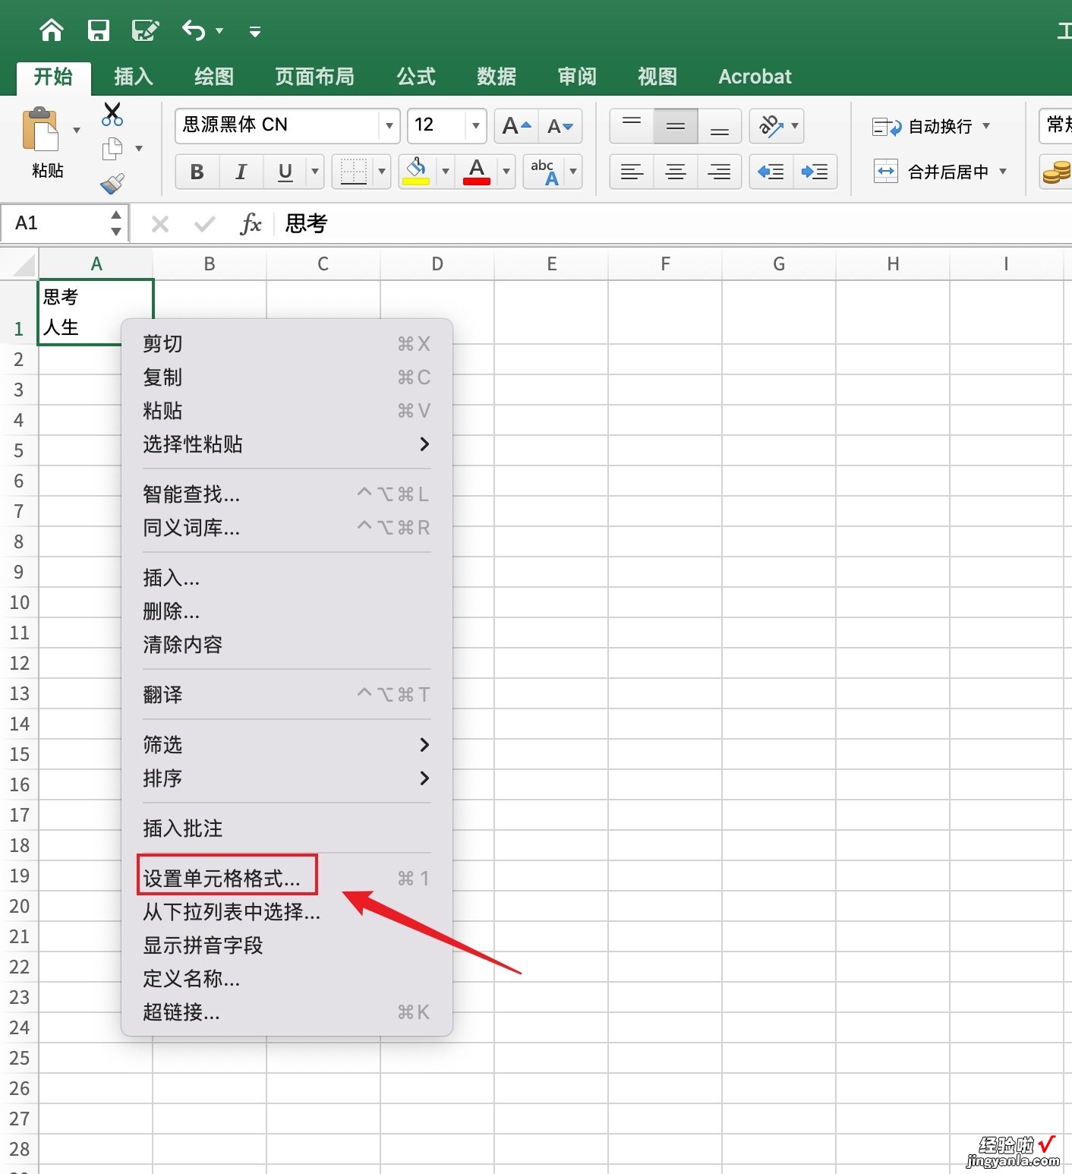Switch to the 公式 ribbon tab
The image size is (1072, 1174).
pos(416,77)
